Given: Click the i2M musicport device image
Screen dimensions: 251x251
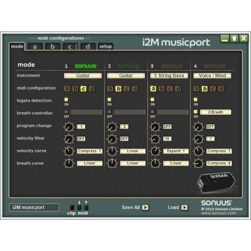Looking at the screenshot, I should pos(216,182).
